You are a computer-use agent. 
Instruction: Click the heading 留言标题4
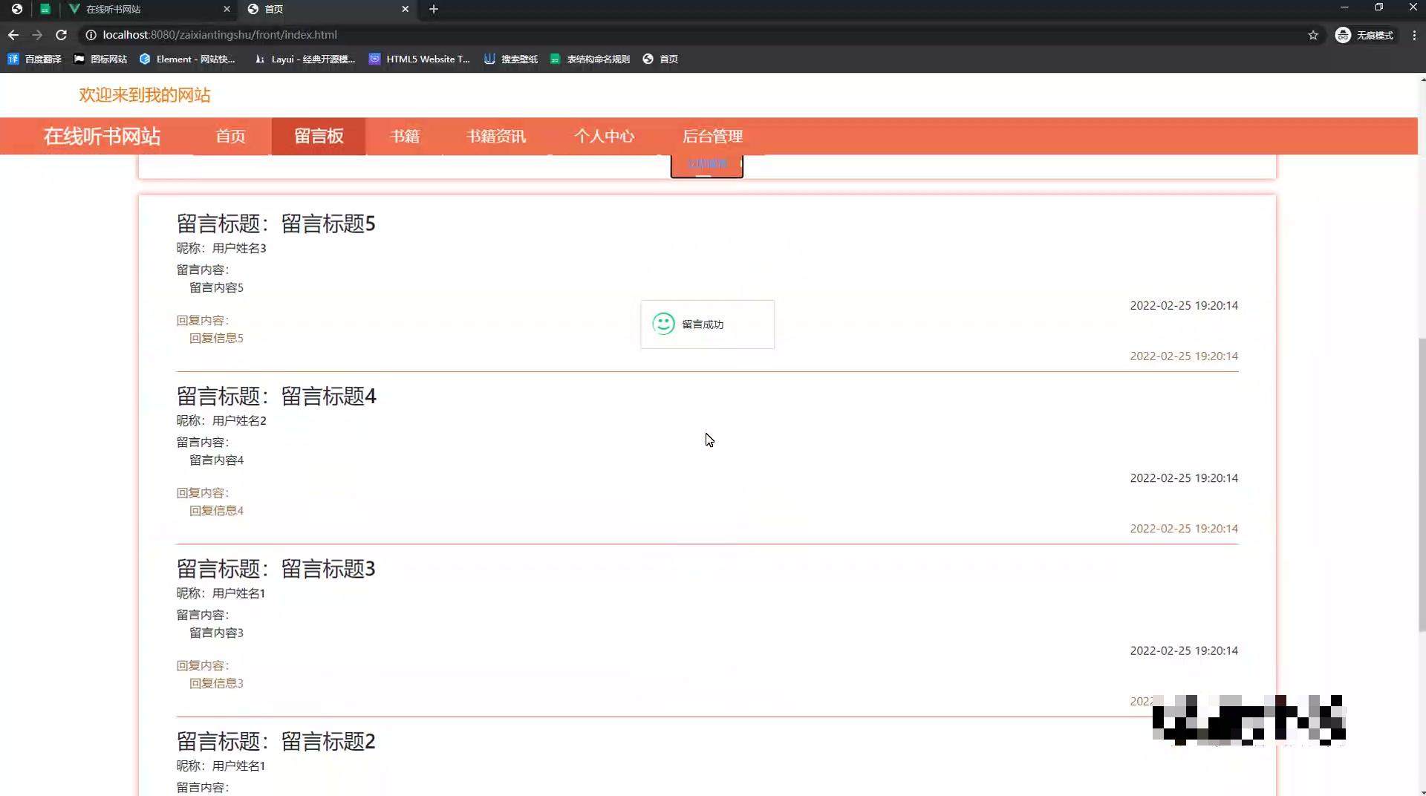point(328,397)
